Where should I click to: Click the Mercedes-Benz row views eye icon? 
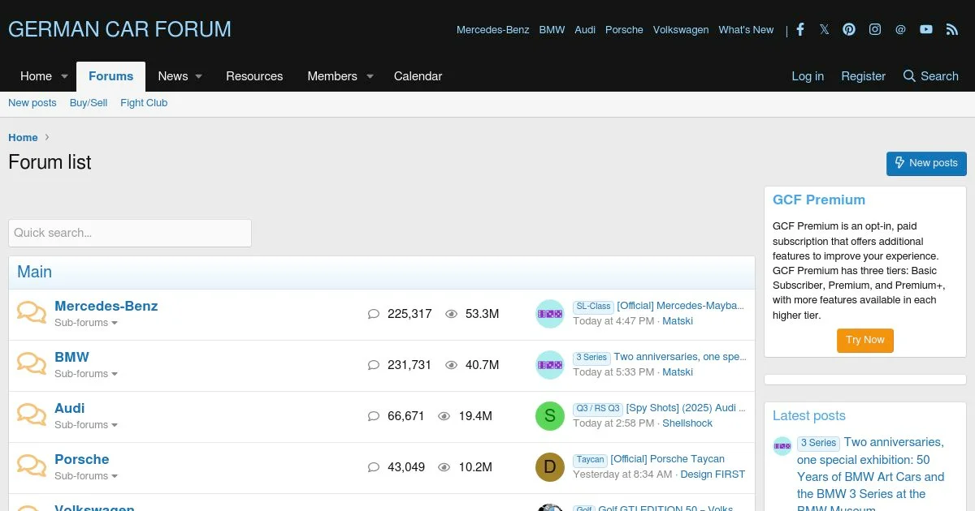point(452,314)
